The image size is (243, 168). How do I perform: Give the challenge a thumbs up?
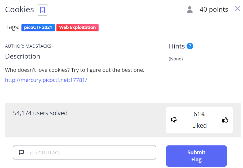[225, 120]
